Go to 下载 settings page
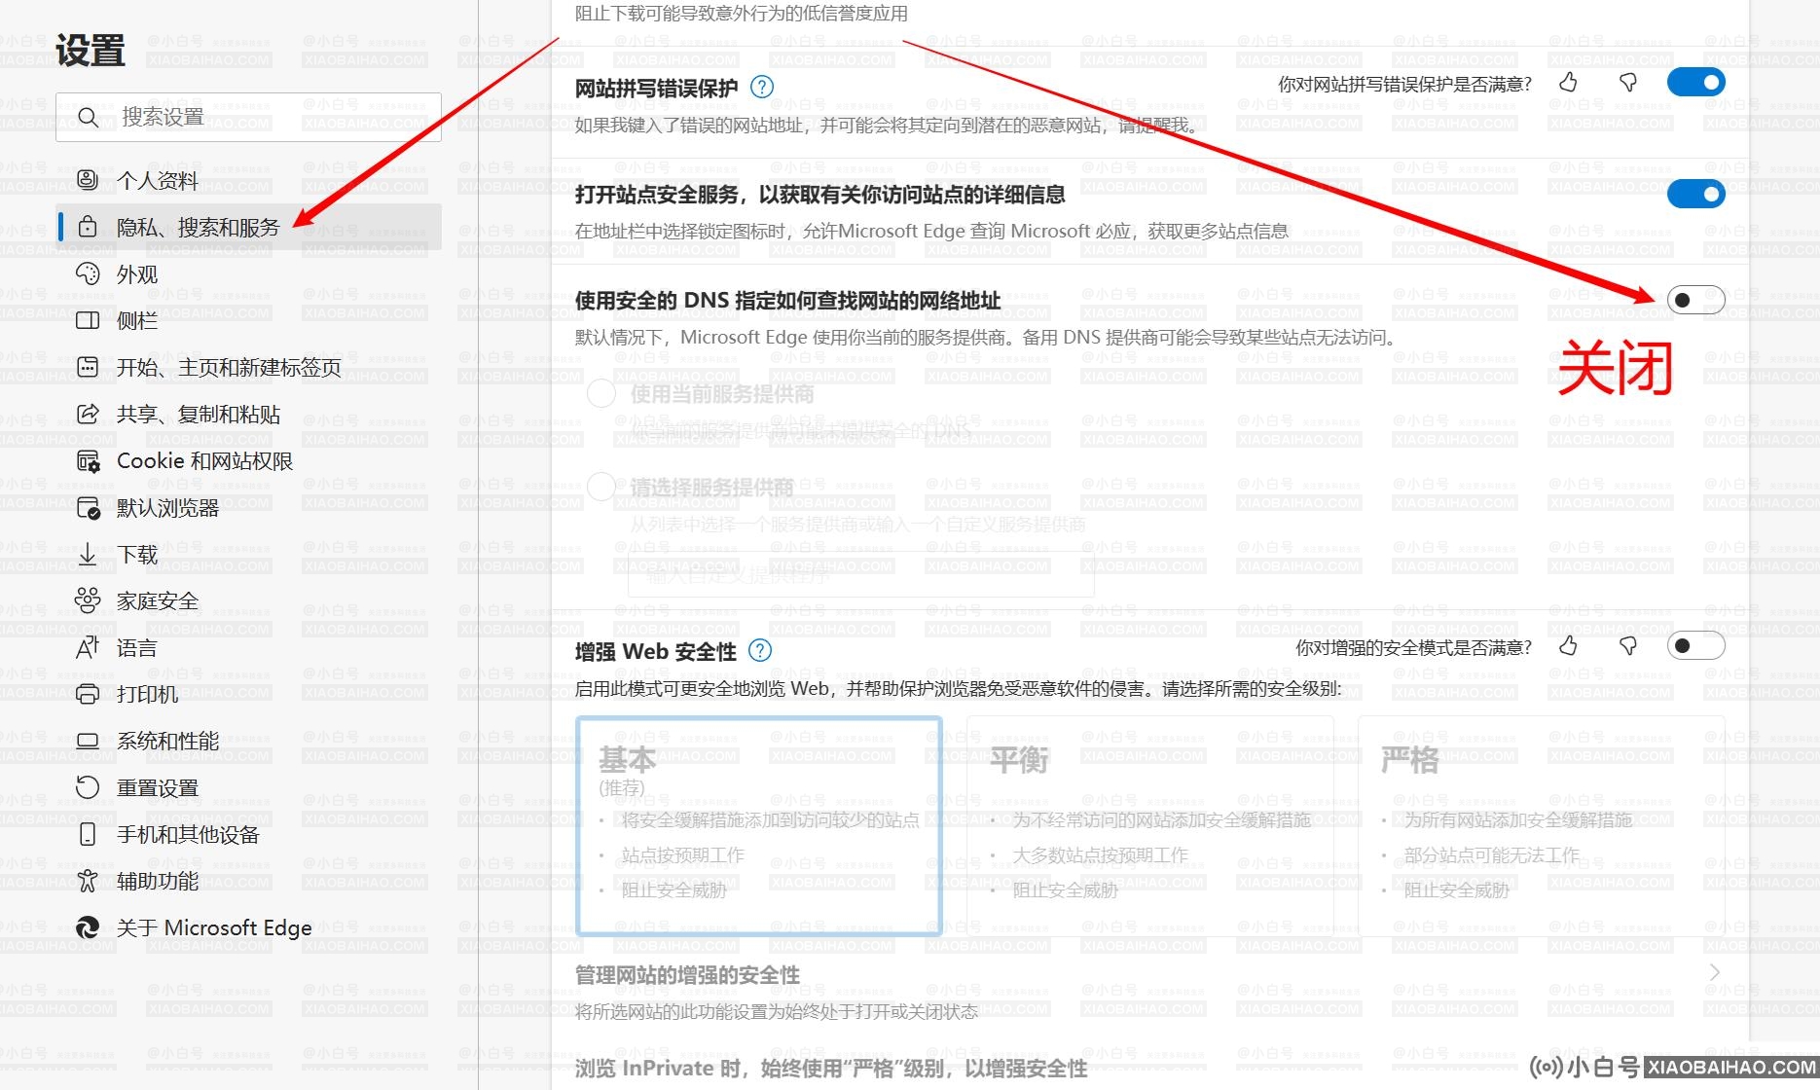 (x=249, y=554)
